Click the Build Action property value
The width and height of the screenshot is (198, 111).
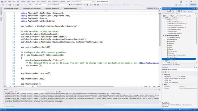click(x=182, y=76)
